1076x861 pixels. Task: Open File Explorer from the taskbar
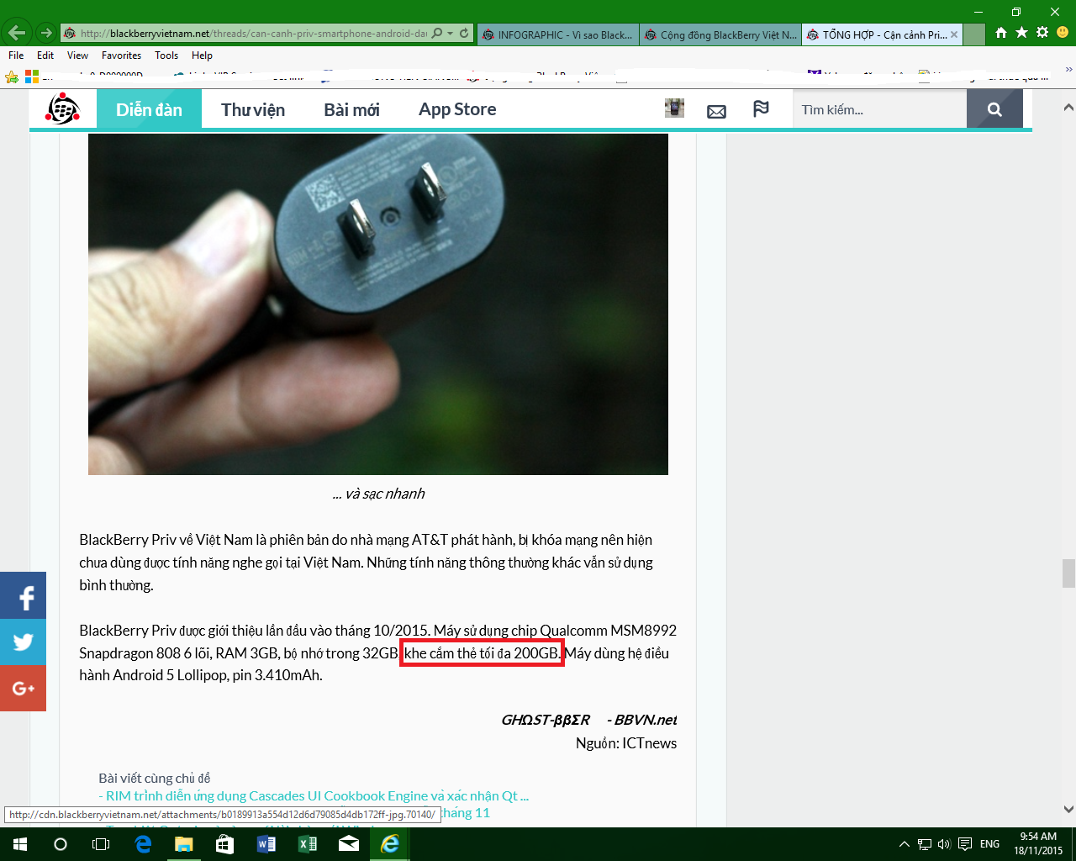click(183, 844)
